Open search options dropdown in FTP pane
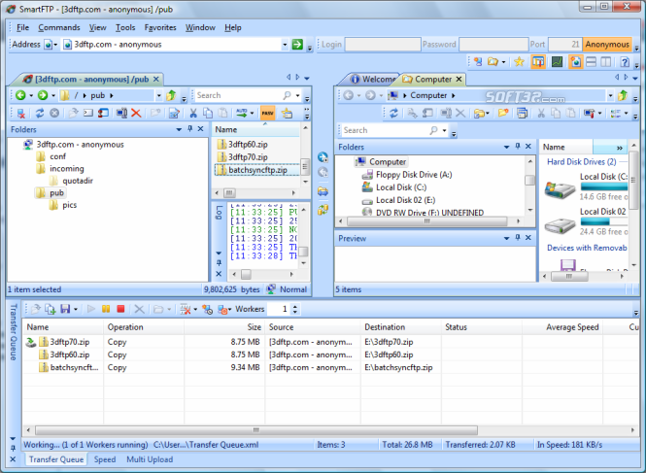646x473 pixels. [298, 95]
